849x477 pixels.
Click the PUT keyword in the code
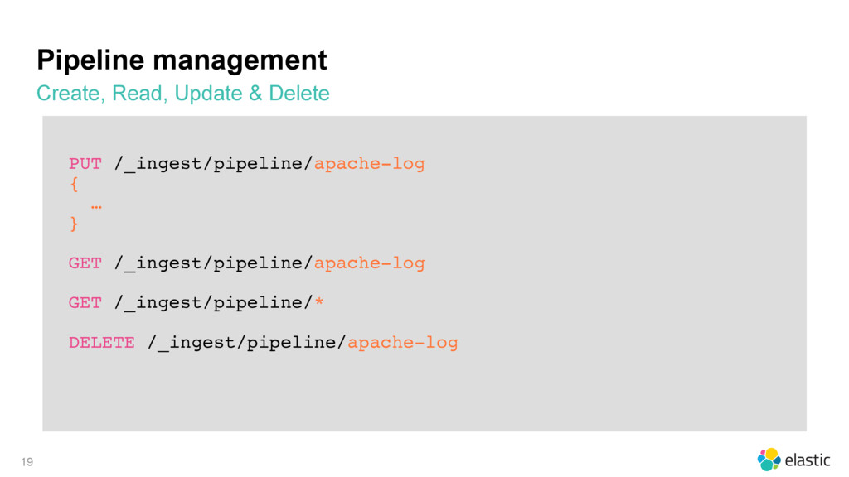coord(85,164)
